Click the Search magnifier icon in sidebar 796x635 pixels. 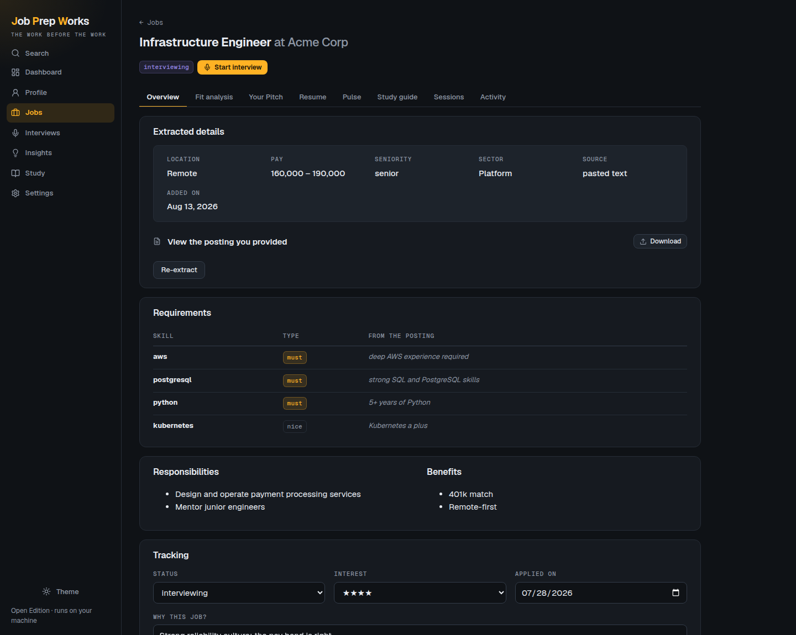[15, 54]
